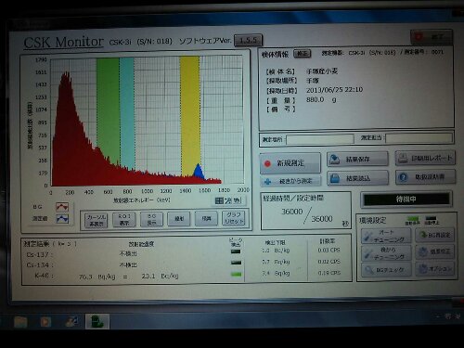This screenshot has width=464, height=348.
Task: Click the edit button beside 検体情報
Action: click(302, 54)
